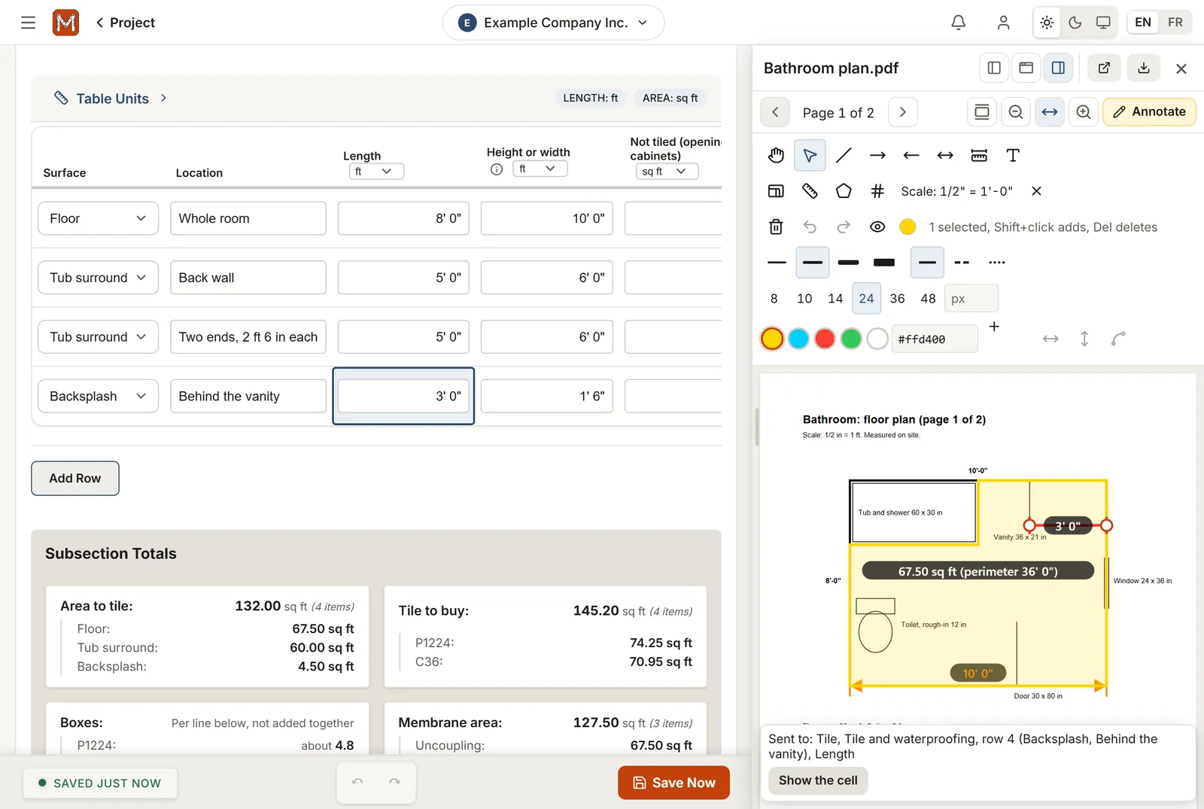Open Length unit dropdown in table header
The height and width of the screenshot is (809, 1204).
[x=376, y=172]
